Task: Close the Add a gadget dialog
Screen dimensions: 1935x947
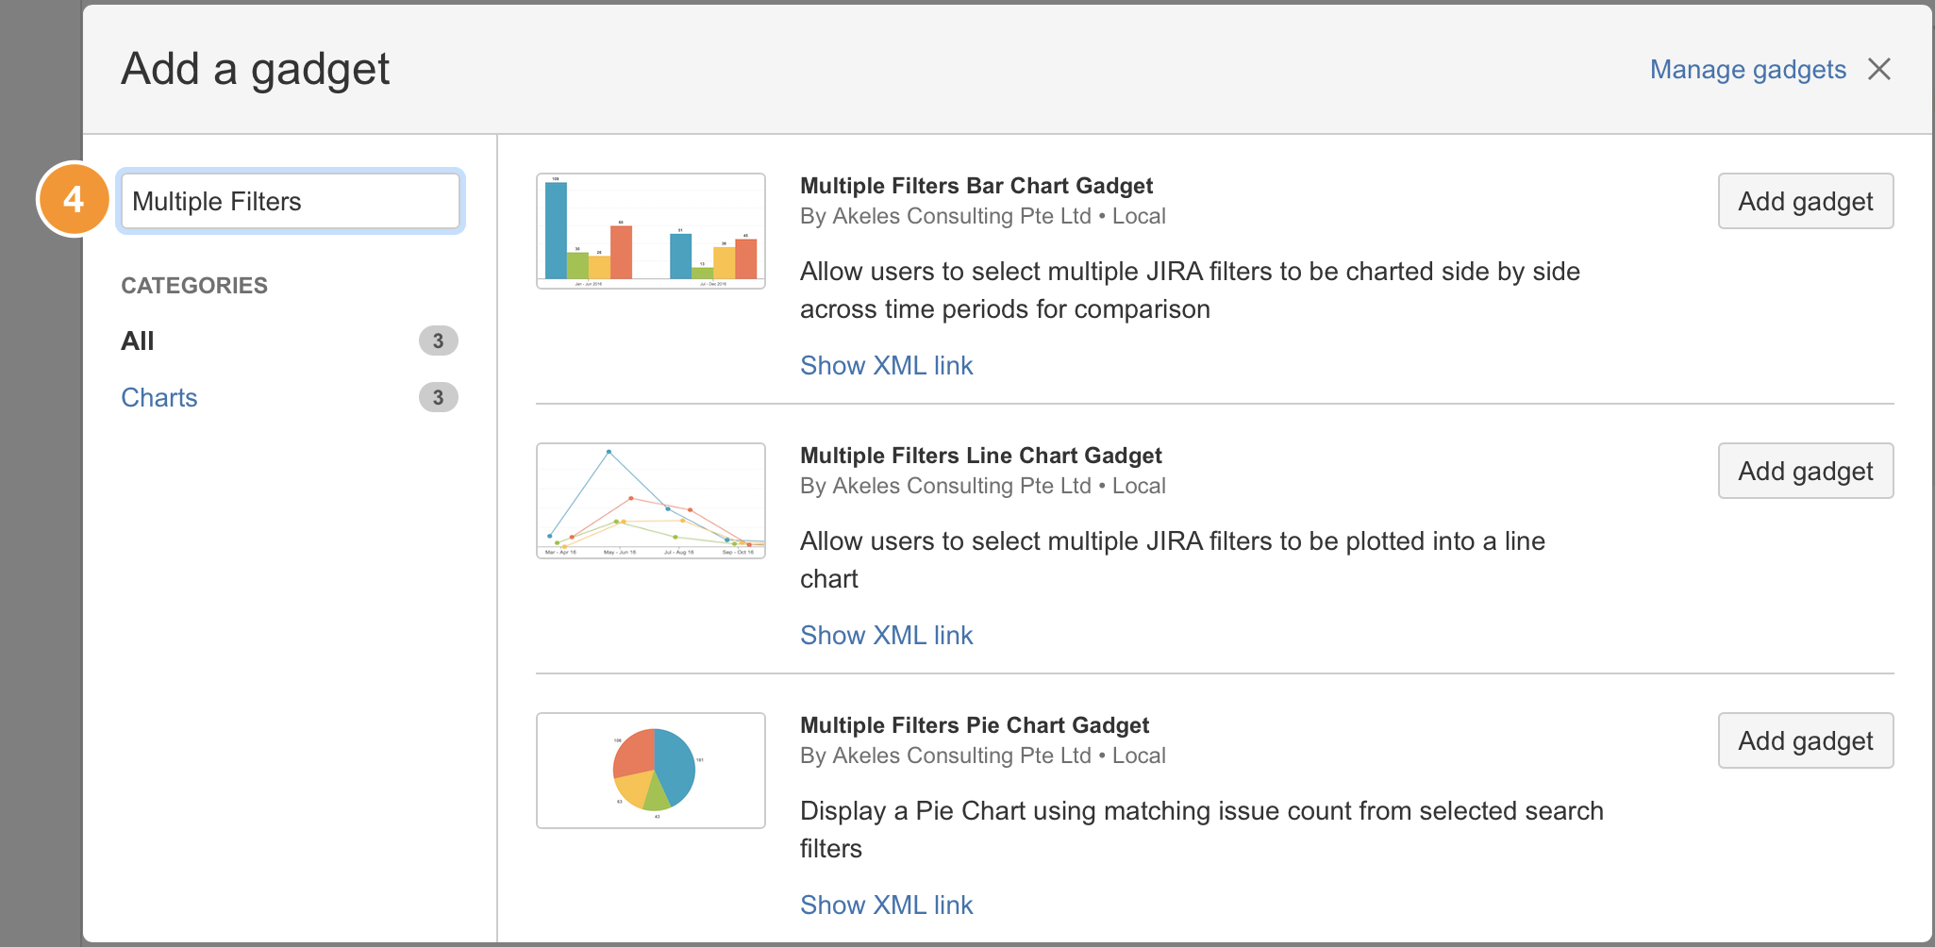Action: click(x=1878, y=69)
